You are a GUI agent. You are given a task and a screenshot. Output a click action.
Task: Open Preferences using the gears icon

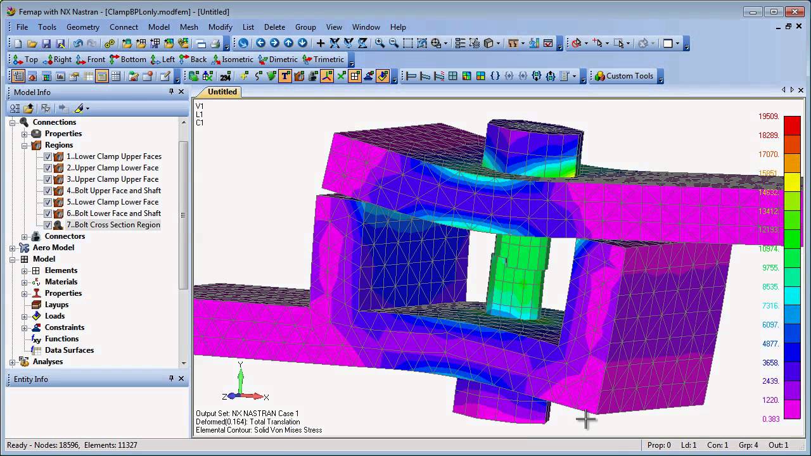[110, 44]
